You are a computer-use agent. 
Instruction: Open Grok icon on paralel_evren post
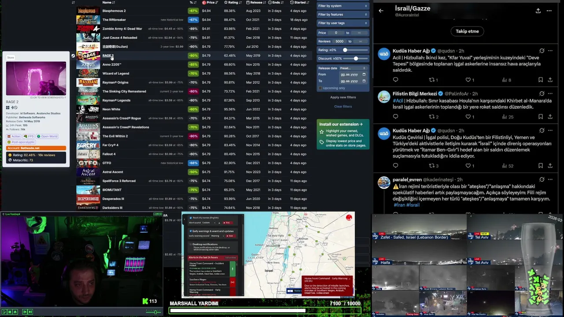(542, 180)
